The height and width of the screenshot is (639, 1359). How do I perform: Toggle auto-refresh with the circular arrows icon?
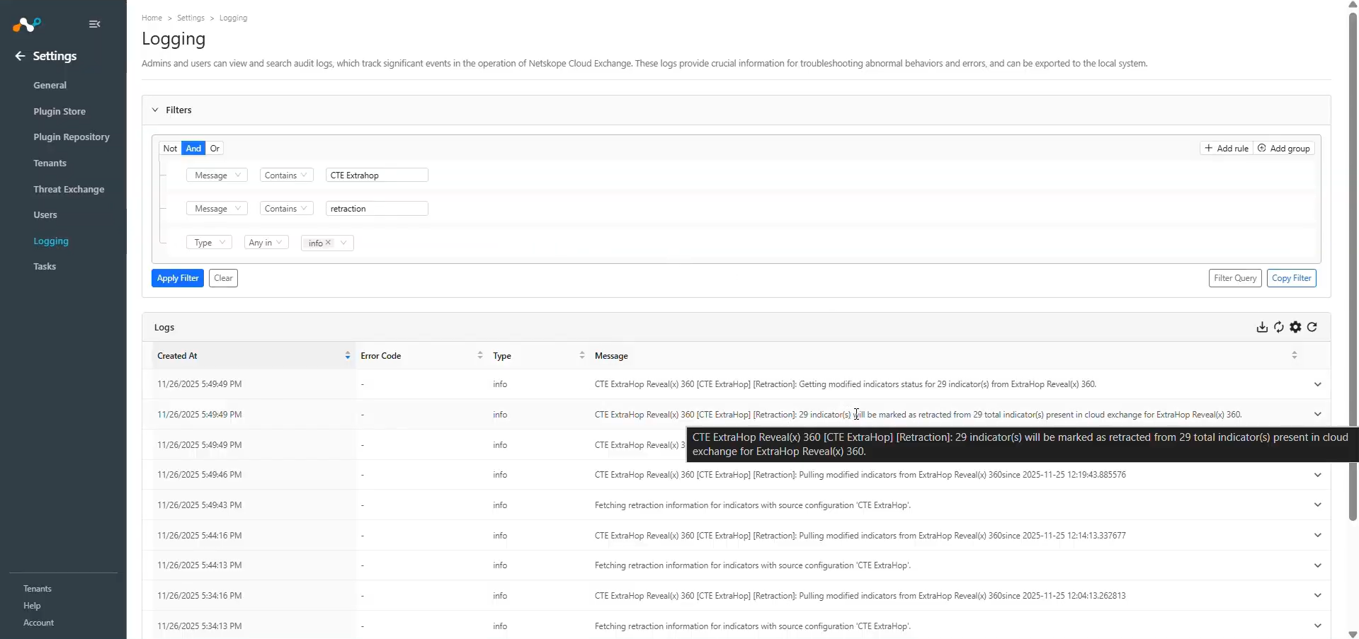(x=1279, y=327)
